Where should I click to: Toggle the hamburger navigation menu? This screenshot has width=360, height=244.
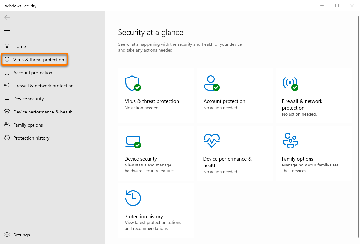coord(7,30)
